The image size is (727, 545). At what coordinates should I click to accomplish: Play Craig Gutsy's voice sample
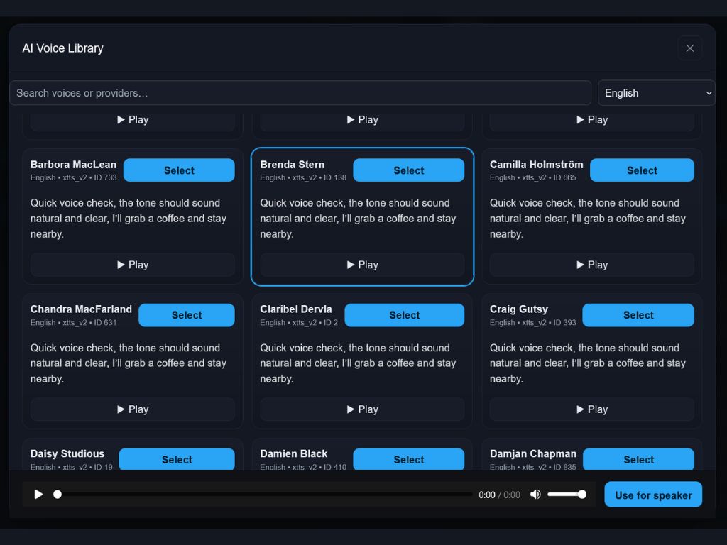click(591, 409)
